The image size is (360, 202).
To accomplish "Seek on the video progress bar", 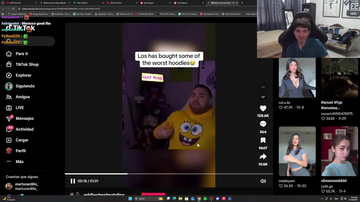I will tap(169, 174).
